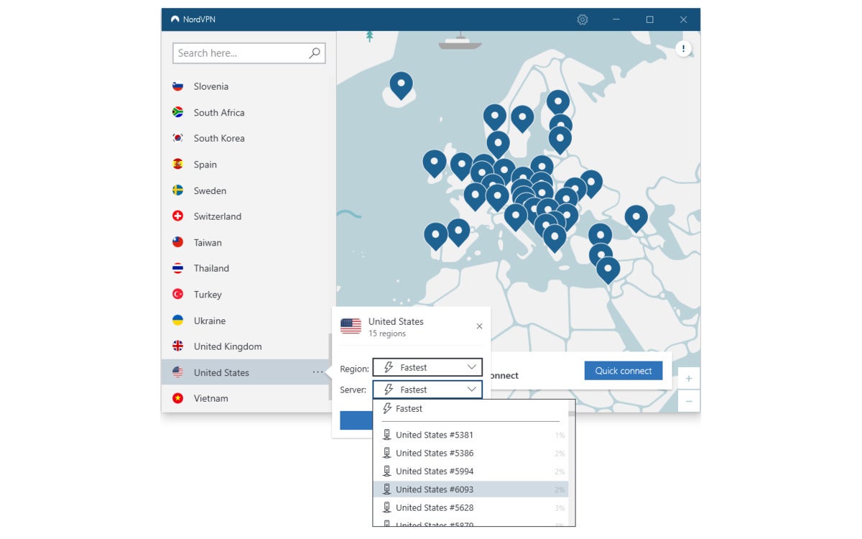Minimize the NordVPN window
This screenshot has height=539, width=862.
coord(616,19)
